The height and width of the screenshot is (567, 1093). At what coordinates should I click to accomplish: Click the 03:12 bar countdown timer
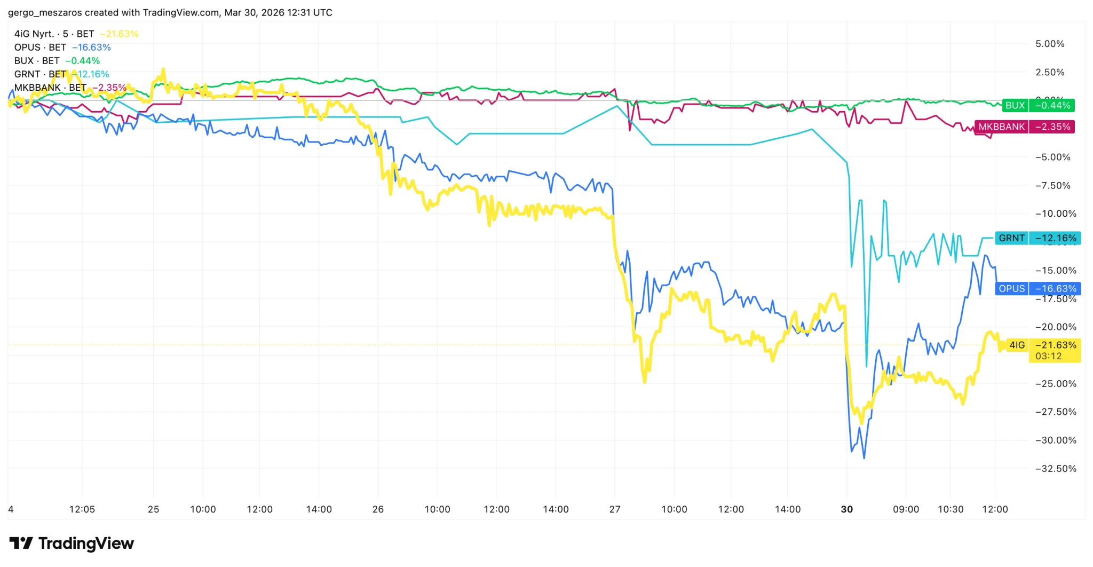1048,357
